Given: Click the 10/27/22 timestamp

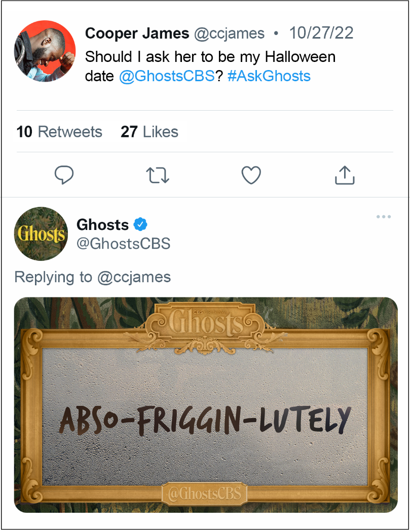Looking at the screenshot, I should pos(321,34).
